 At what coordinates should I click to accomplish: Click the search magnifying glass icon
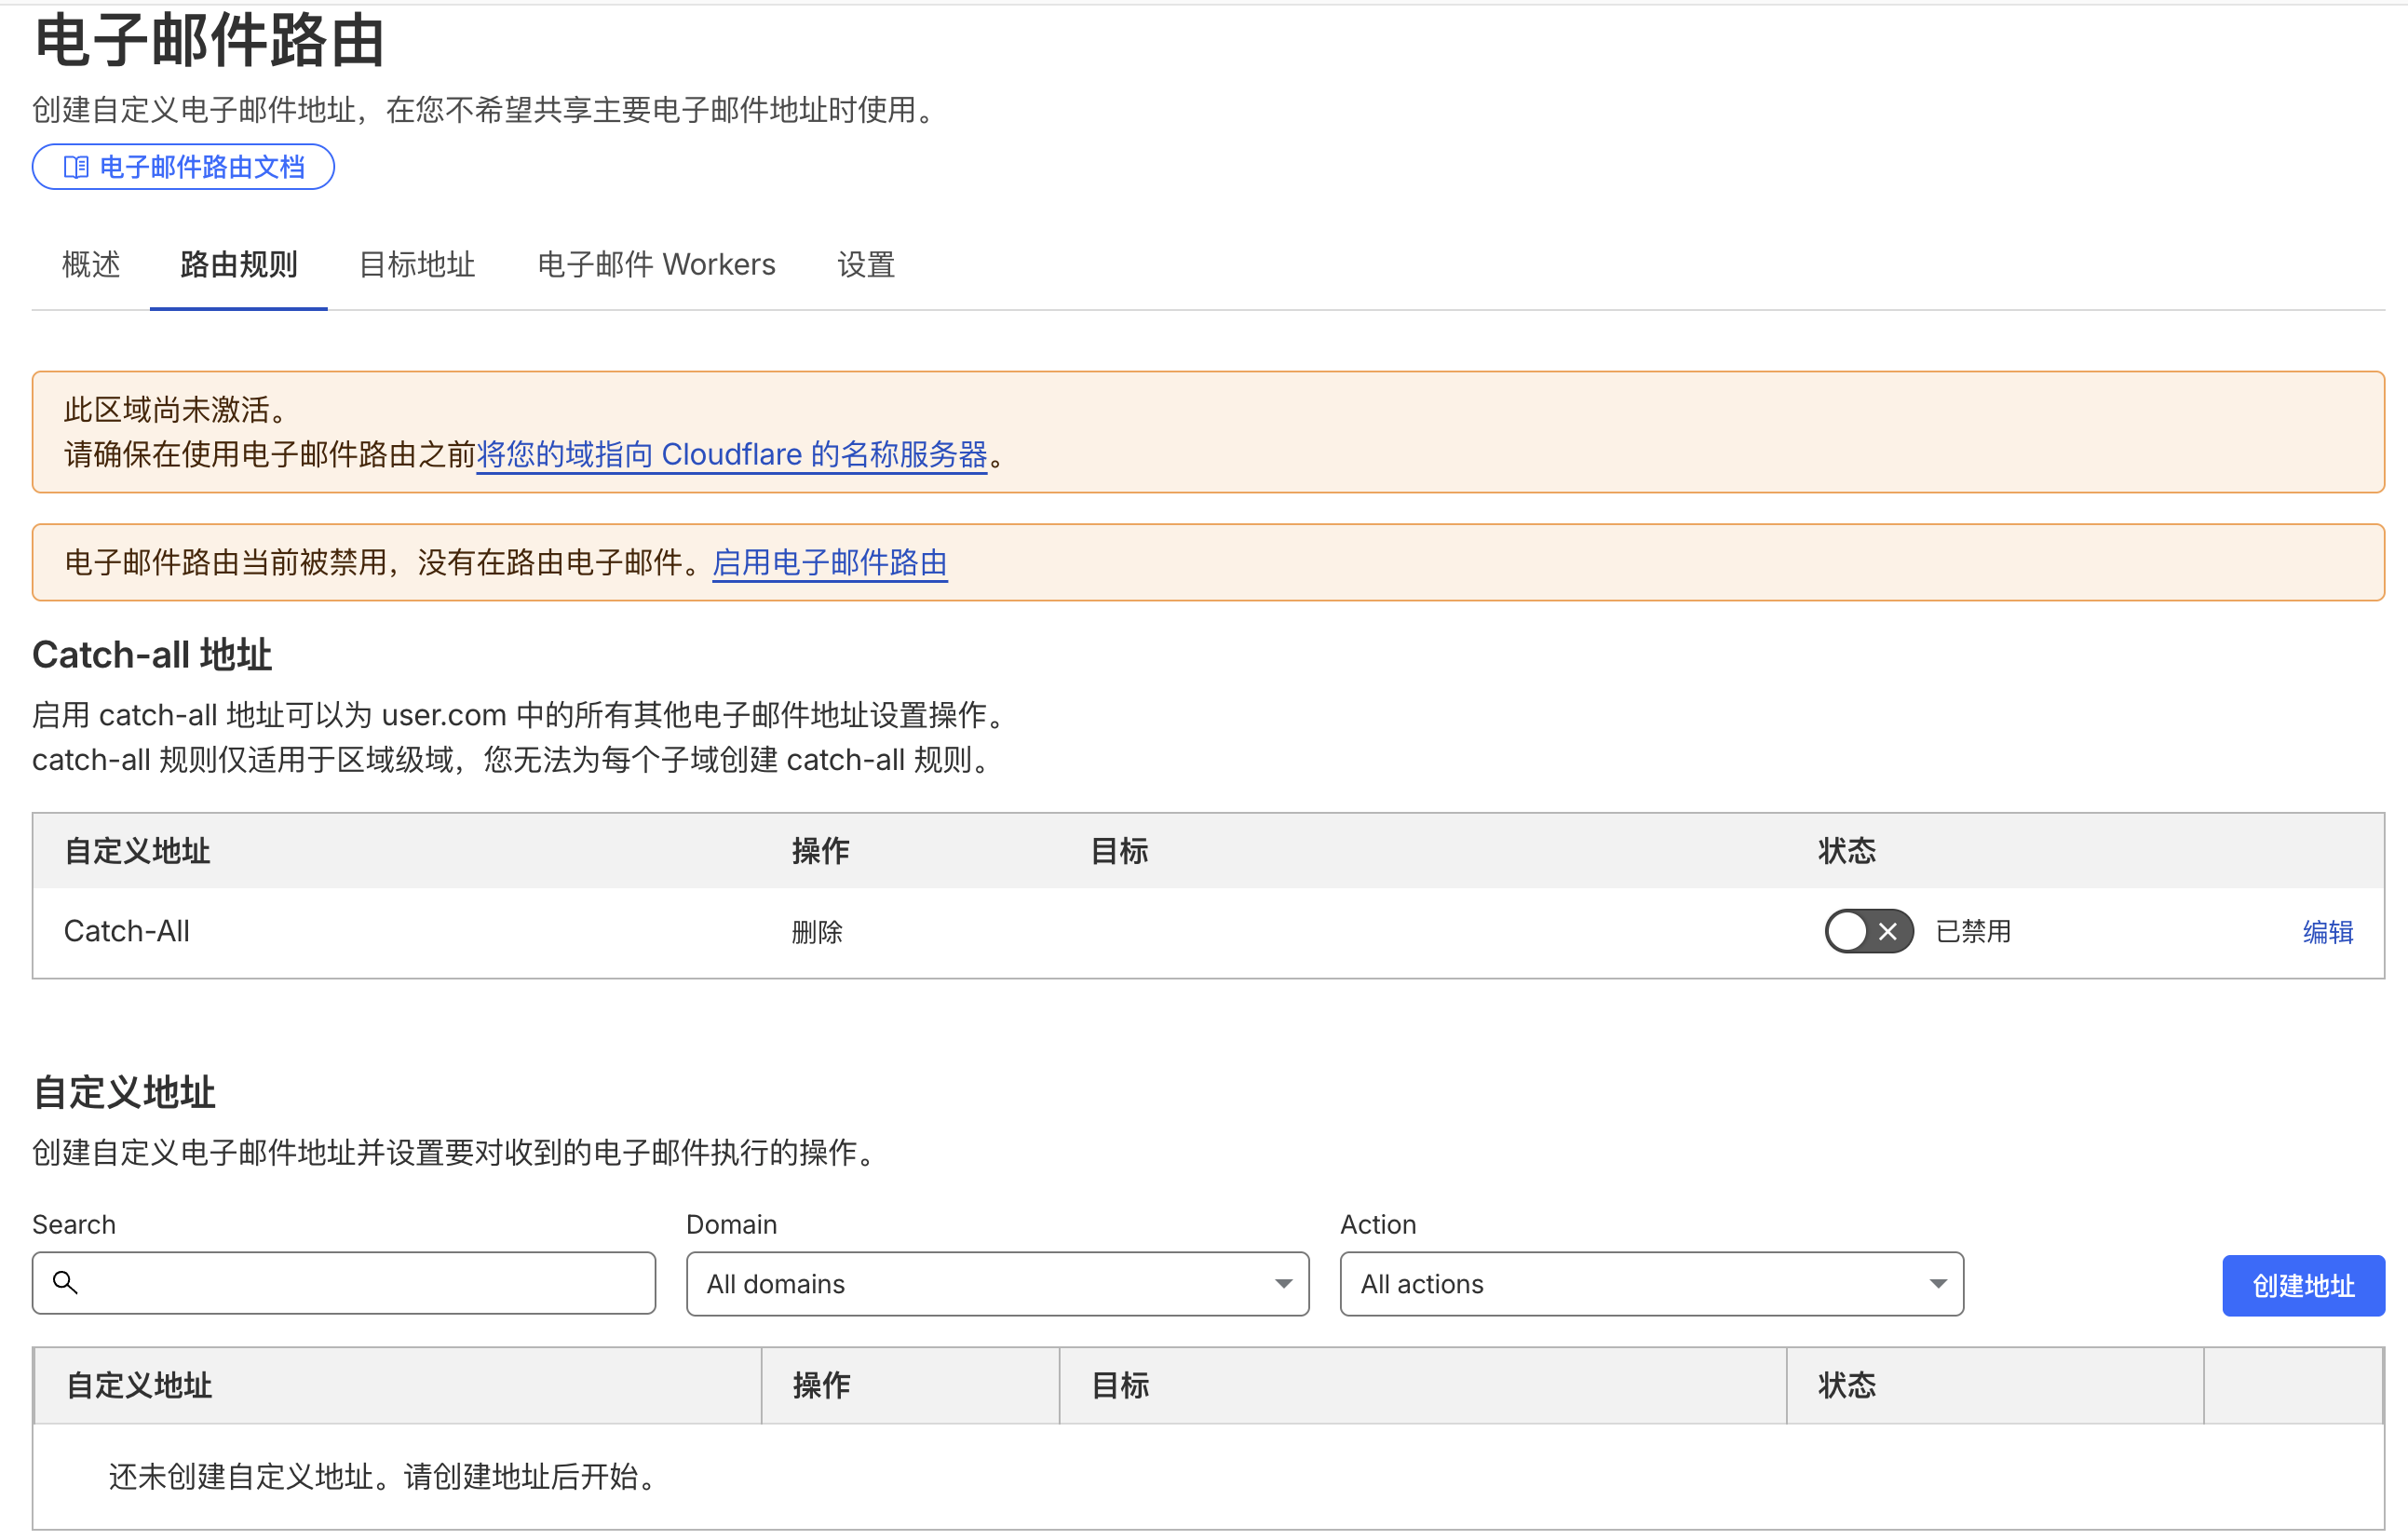66,1283
